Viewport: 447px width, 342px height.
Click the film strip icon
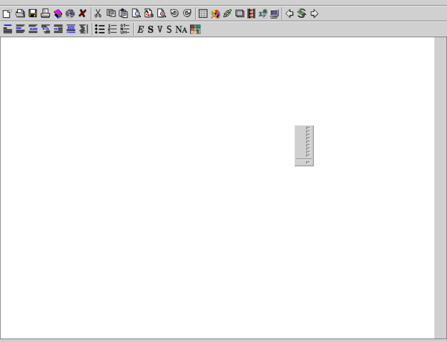coord(252,13)
